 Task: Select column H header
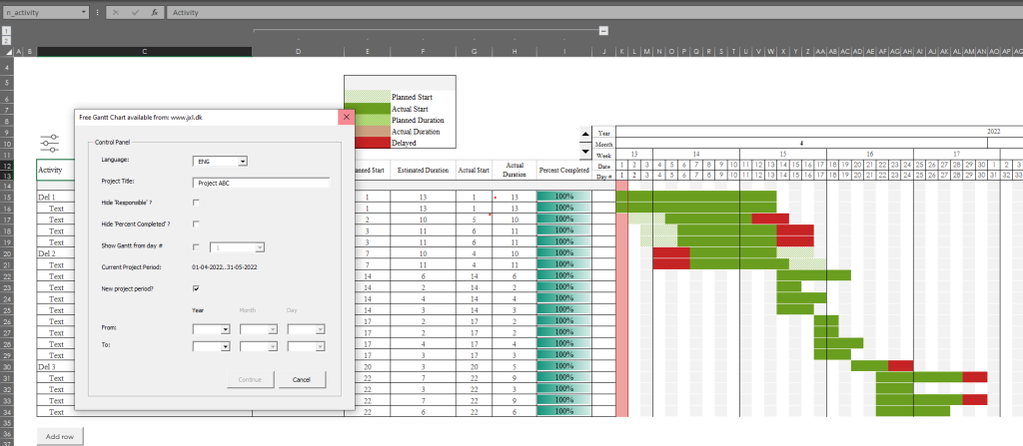(x=514, y=52)
